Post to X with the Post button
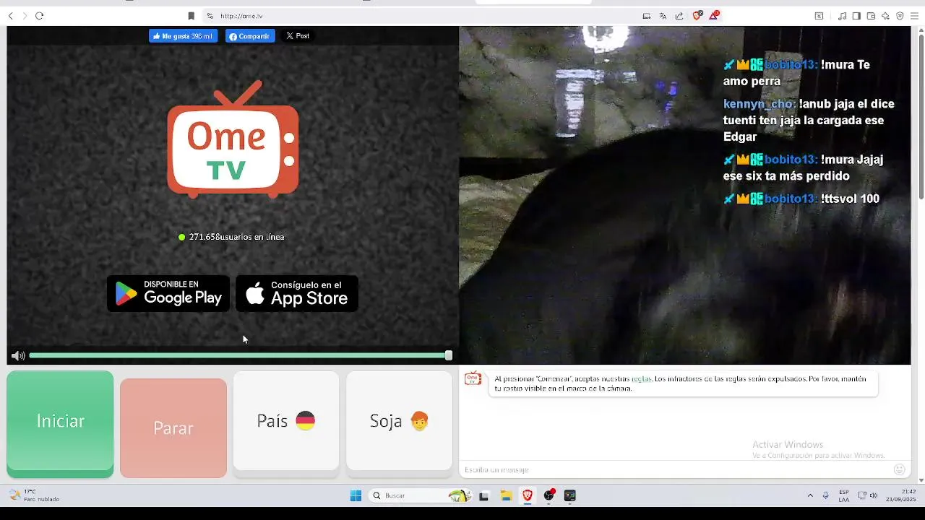This screenshot has height=520, width=925. point(297,36)
